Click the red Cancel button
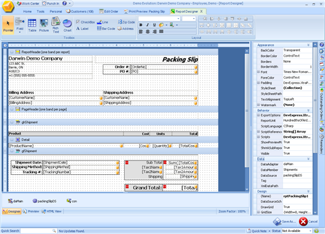This screenshot has height=234, width=325. coord(308,222)
